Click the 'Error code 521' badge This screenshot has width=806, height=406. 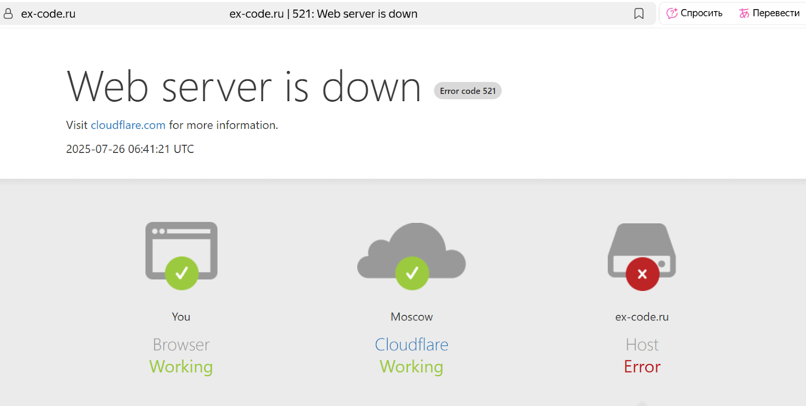click(x=467, y=91)
